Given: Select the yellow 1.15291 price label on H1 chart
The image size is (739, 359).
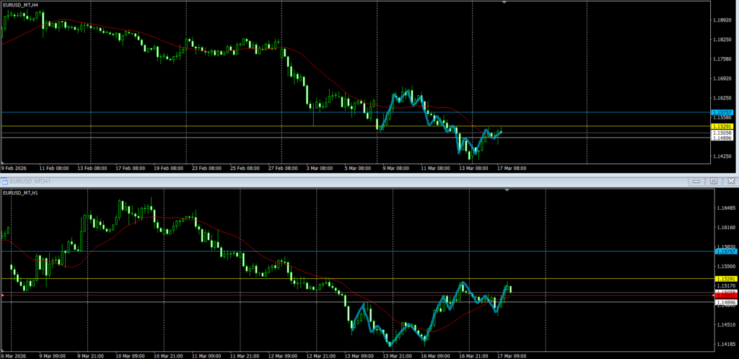Looking at the screenshot, I should pos(724,278).
